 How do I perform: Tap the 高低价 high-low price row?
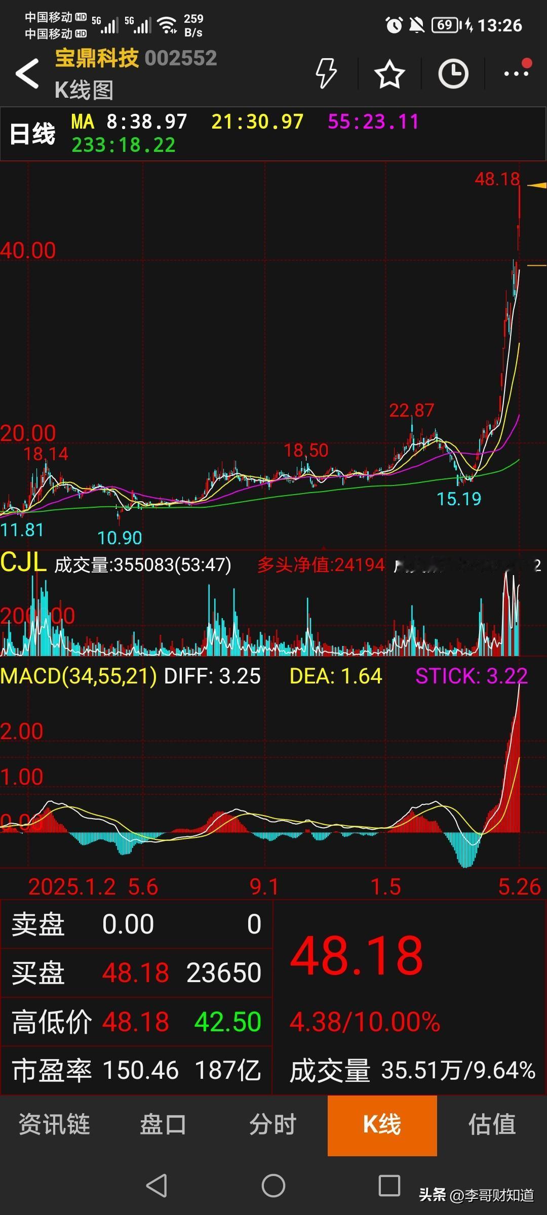[136, 1022]
